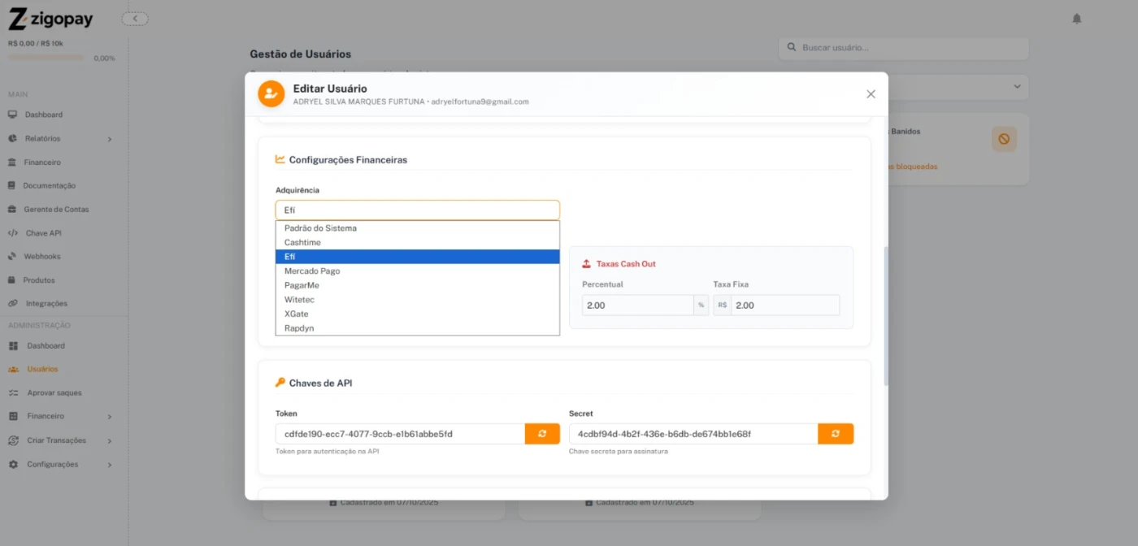Open the Webhooks sidebar item
This screenshot has height=546, width=1138.
(41, 257)
